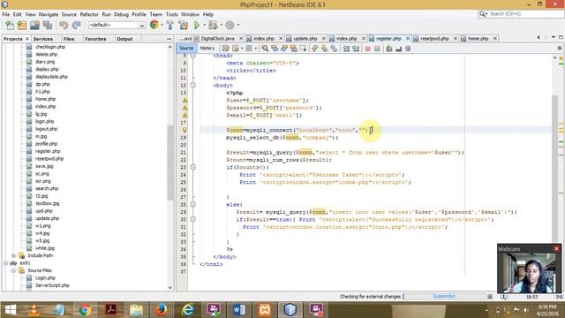
Task: Collapse the code fold at line 12 body tag
Action: (x=192, y=86)
